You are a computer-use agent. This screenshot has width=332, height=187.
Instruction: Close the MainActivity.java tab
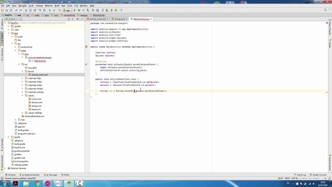[x=151, y=19]
